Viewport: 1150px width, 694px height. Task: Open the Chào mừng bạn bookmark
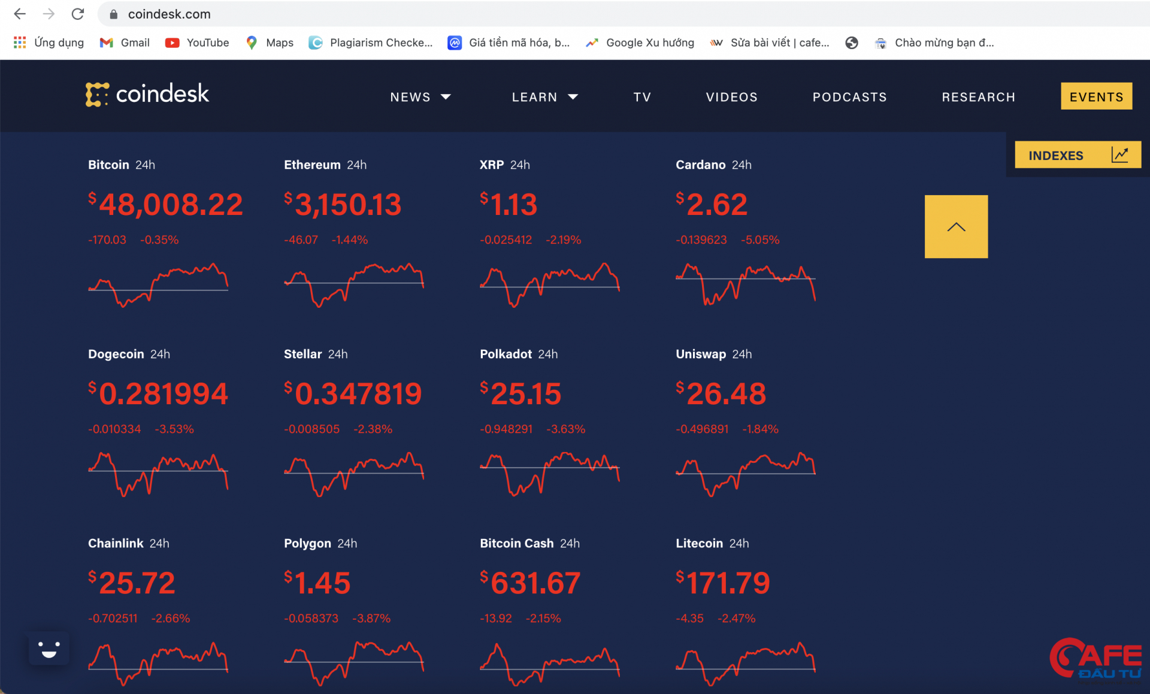coord(934,43)
